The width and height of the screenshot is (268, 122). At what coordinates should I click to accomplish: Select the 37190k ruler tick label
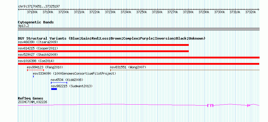tap(48, 12)
